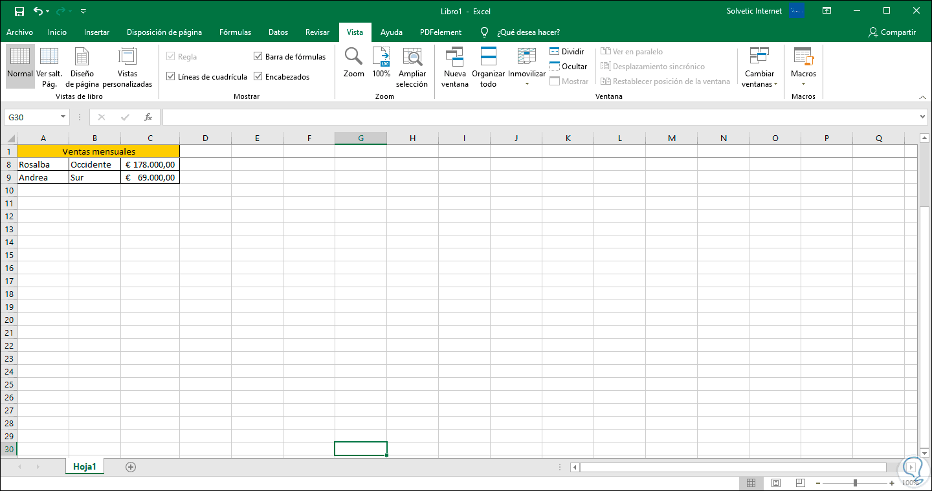Open Page Break Preview (Ver salt. Pág.)

(x=49, y=66)
